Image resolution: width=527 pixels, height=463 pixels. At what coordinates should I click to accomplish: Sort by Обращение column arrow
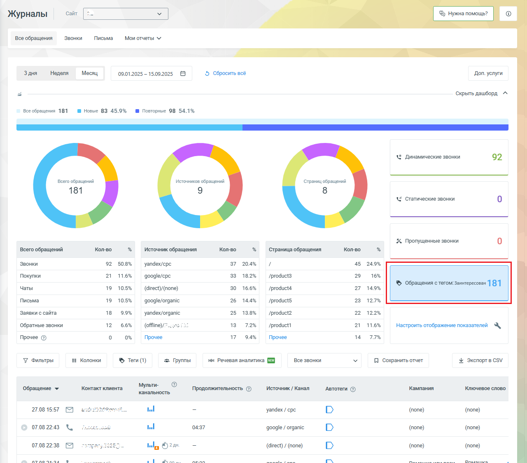click(x=57, y=389)
